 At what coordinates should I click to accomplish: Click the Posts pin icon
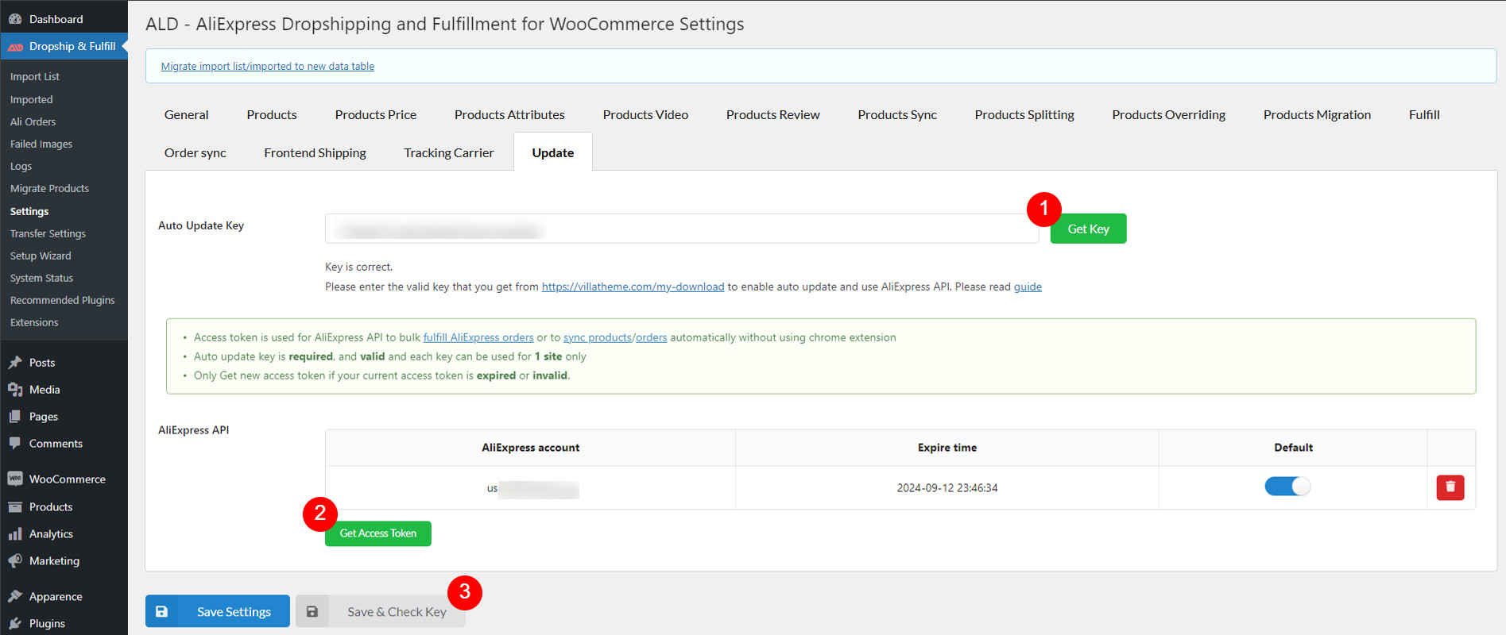click(x=15, y=363)
